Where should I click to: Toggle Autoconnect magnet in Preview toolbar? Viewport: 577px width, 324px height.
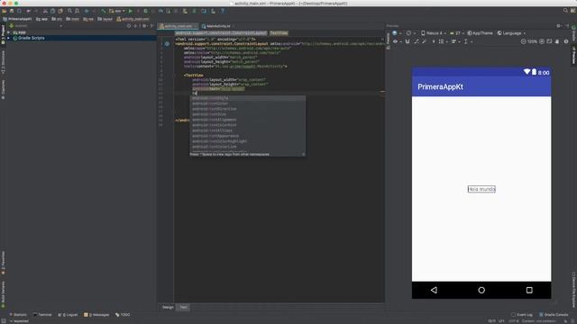click(x=408, y=41)
